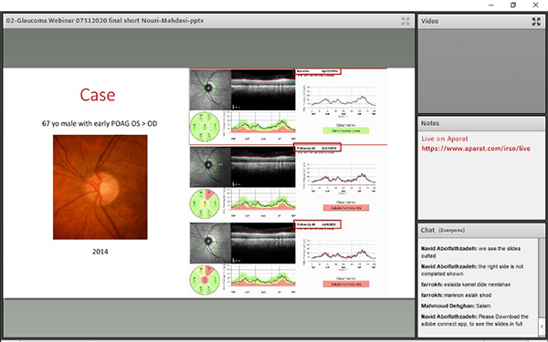This screenshot has height=342, width=548.
Task: Click the bottom follow-up date label box
Action: pyautogui.click(x=317, y=224)
